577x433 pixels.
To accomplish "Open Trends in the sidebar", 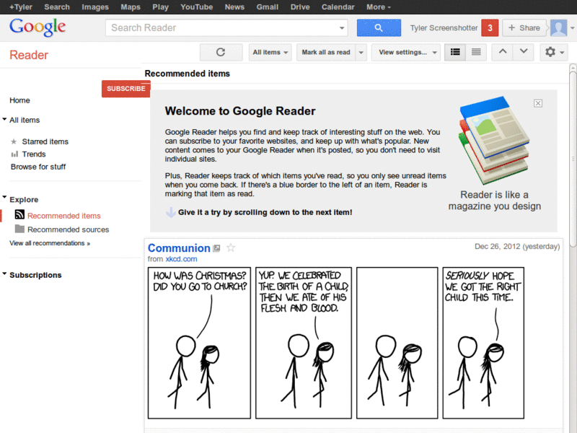I will point(34,154).
